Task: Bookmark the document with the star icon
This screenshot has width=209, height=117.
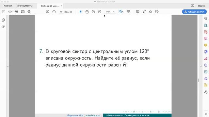Action: 10,12
